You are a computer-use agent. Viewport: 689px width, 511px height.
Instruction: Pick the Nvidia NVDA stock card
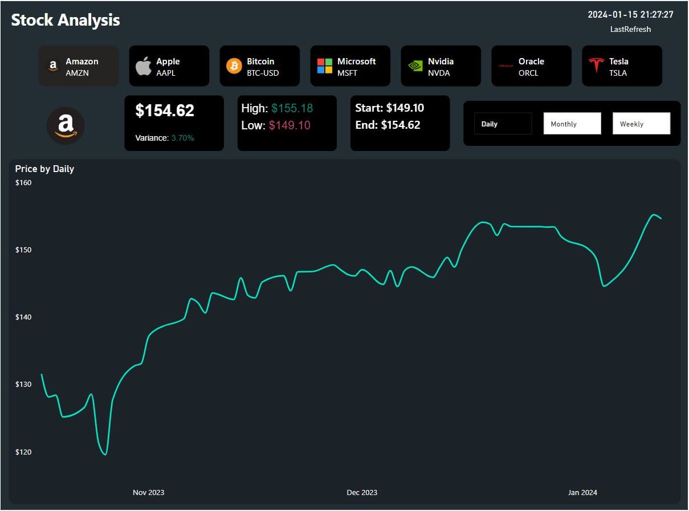441,66
